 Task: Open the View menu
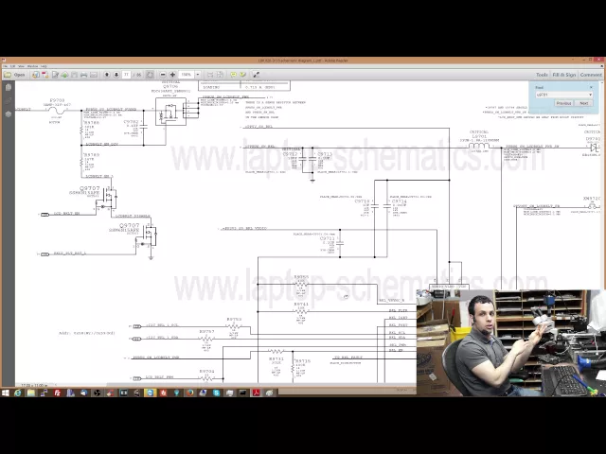(21, 66)
